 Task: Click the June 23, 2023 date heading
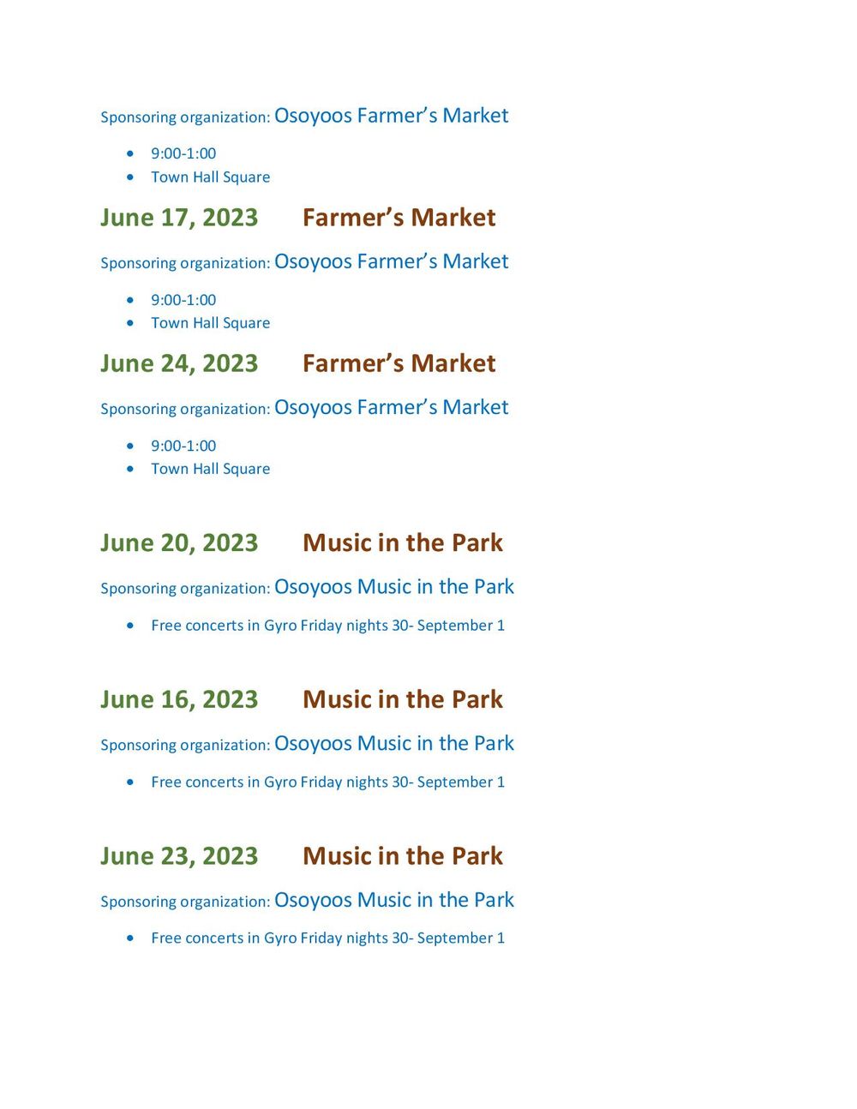[179, 856]
